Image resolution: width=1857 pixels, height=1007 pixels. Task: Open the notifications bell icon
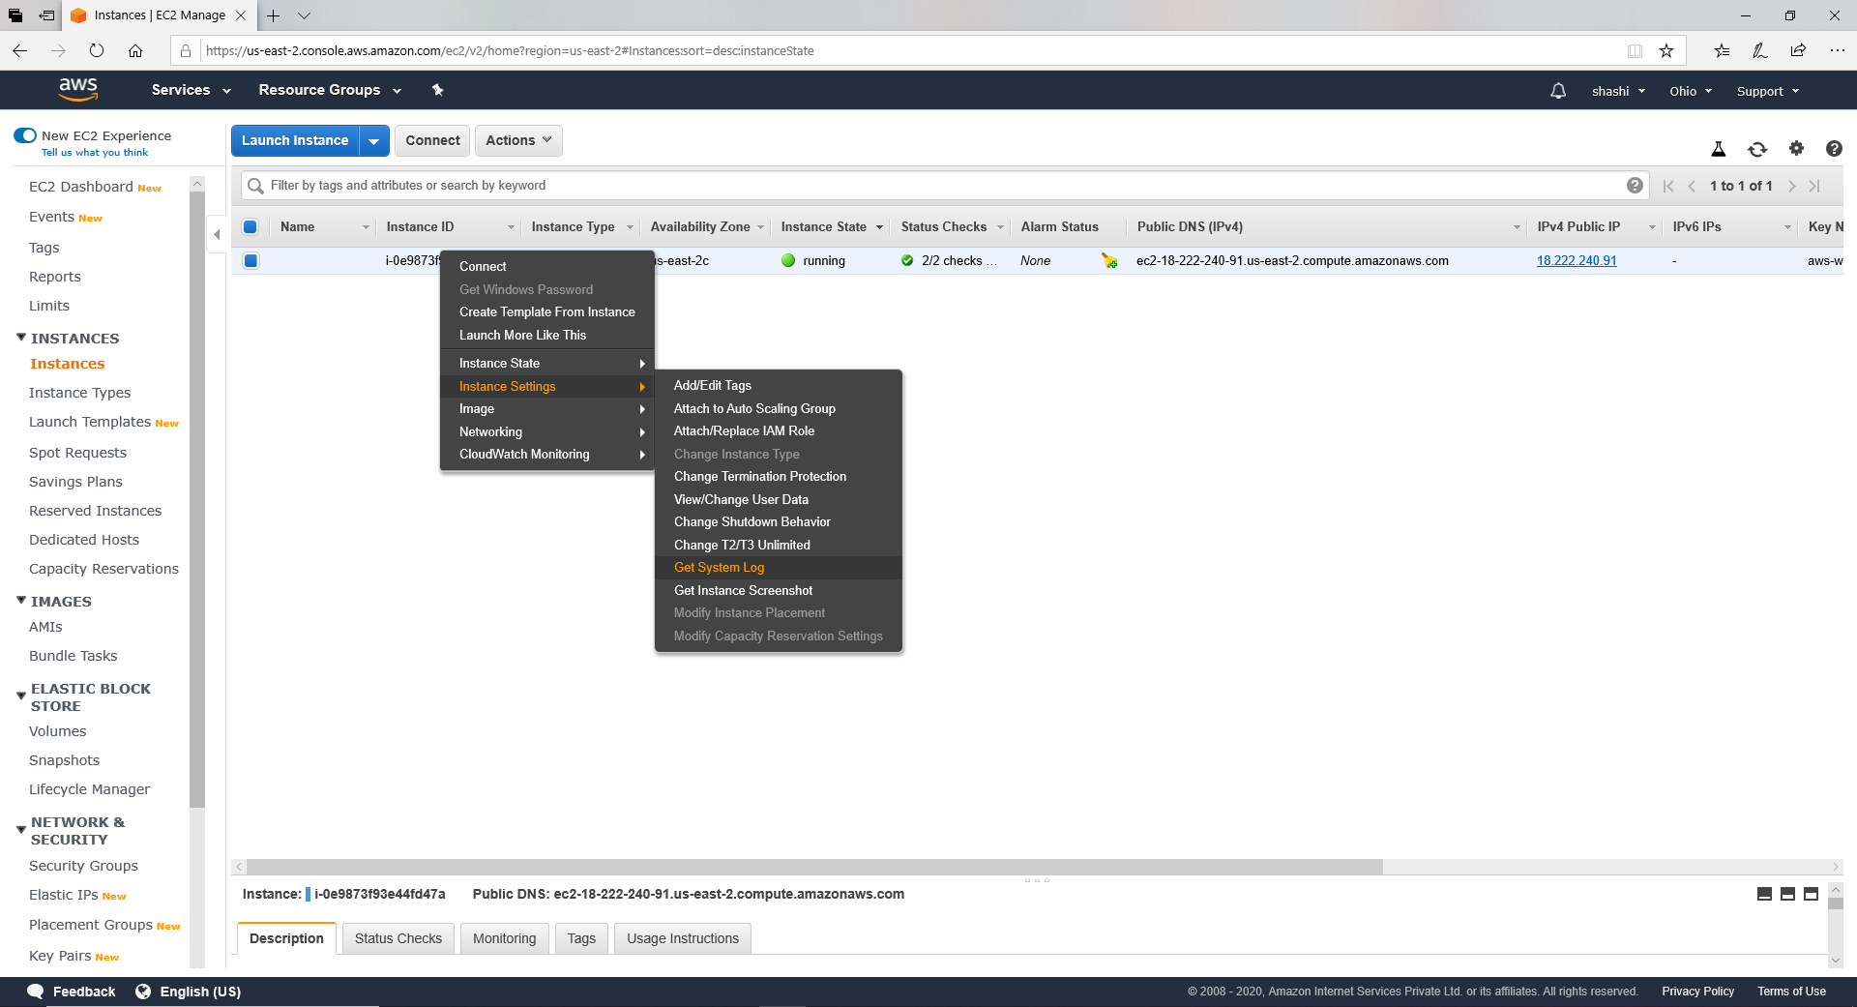coord(1558,91)
